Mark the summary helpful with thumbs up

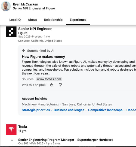click(52, 85)
